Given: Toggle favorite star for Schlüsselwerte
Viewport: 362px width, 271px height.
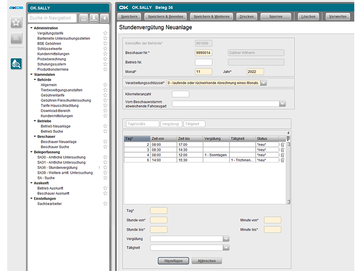Looking at the screenshot, I should (105, 49).
